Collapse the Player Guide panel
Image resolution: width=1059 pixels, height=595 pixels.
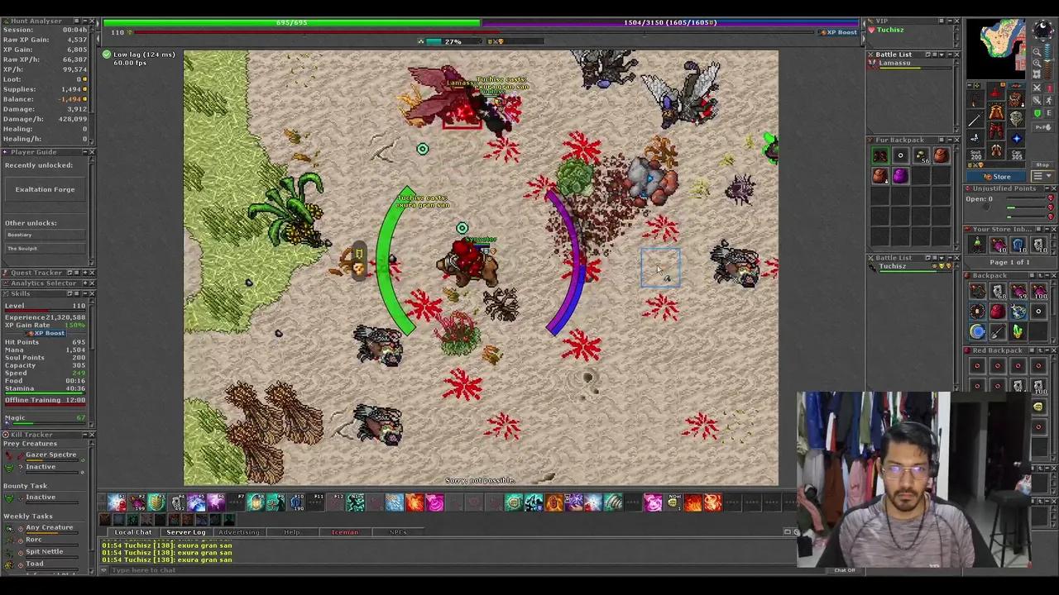85,152
